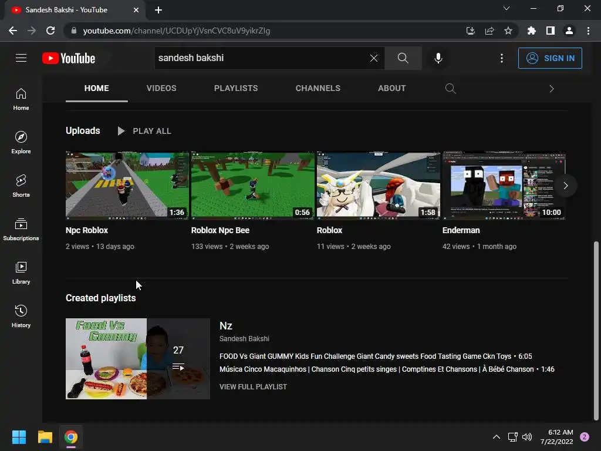This screenshot has height=451, width=601.
Task: Start voice search with the microphone icon
Action: coord(438,58)
